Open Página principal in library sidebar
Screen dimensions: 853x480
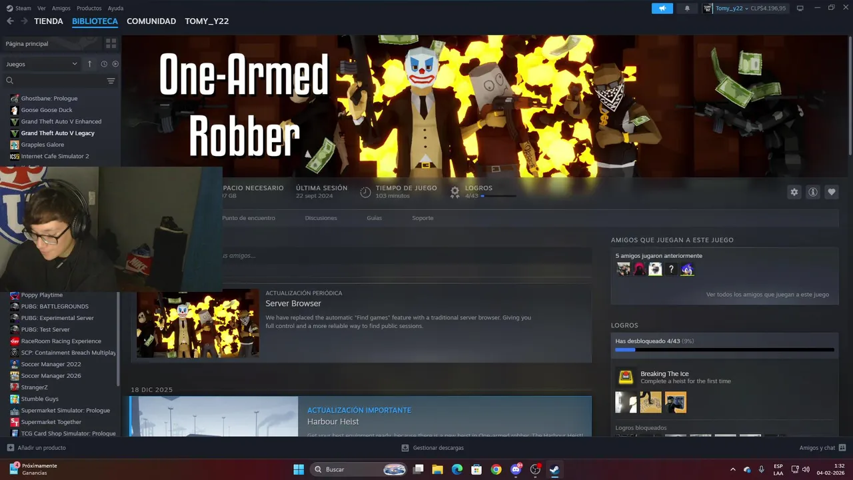27,43
